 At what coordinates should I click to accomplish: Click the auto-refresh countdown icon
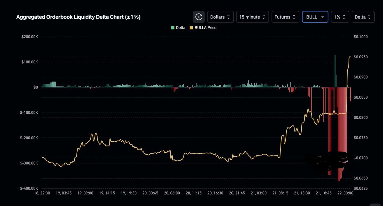199,17
